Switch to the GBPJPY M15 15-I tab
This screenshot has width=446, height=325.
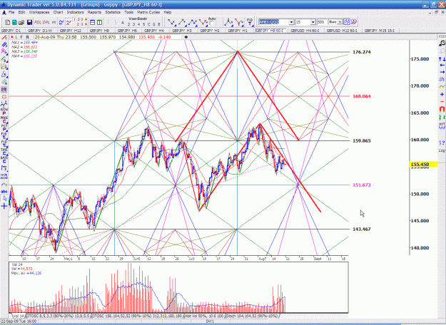(380, 31)
